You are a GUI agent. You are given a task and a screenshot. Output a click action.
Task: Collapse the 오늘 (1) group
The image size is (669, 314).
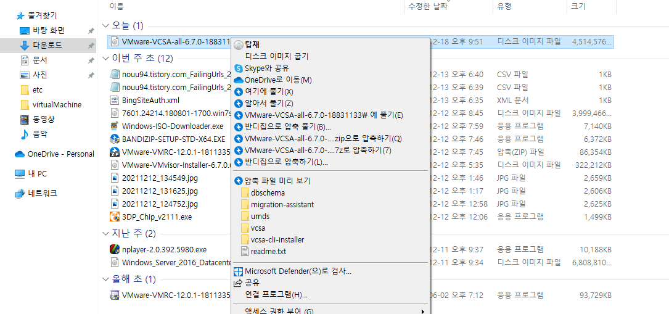click(x=106, y=26)
